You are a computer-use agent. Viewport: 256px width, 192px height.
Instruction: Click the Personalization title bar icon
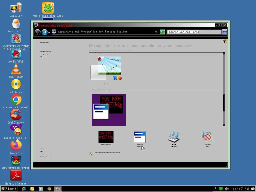coord(35,25)
